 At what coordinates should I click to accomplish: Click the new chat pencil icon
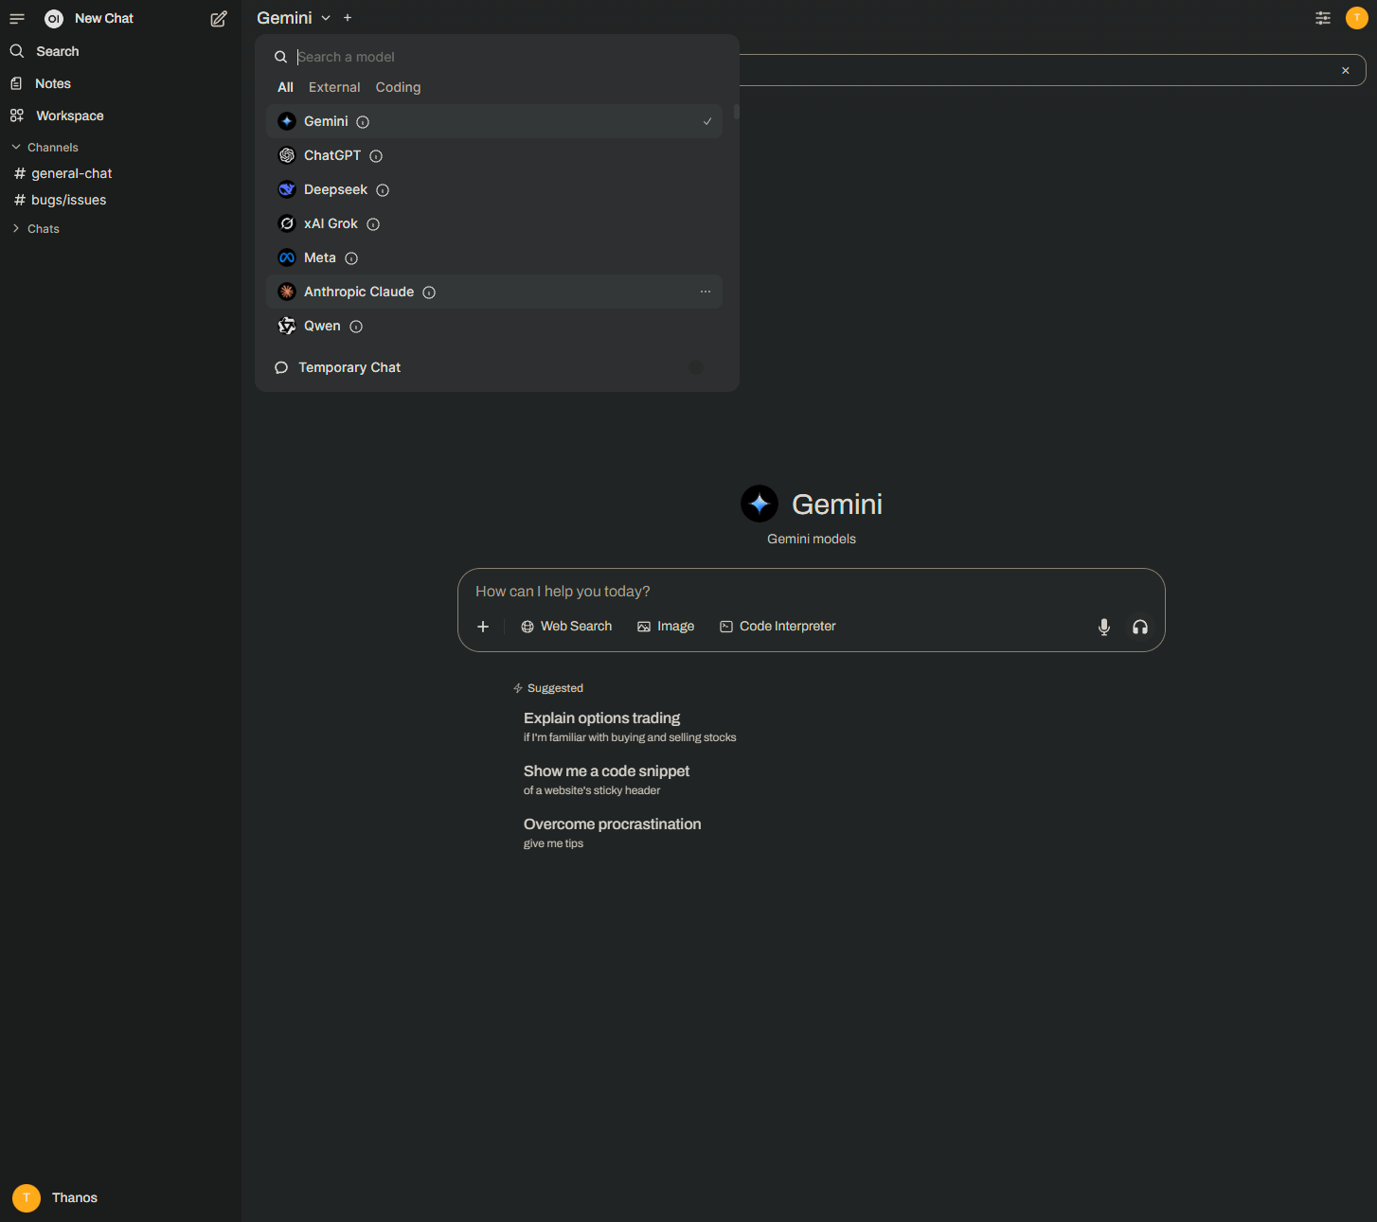pos(219,19)
